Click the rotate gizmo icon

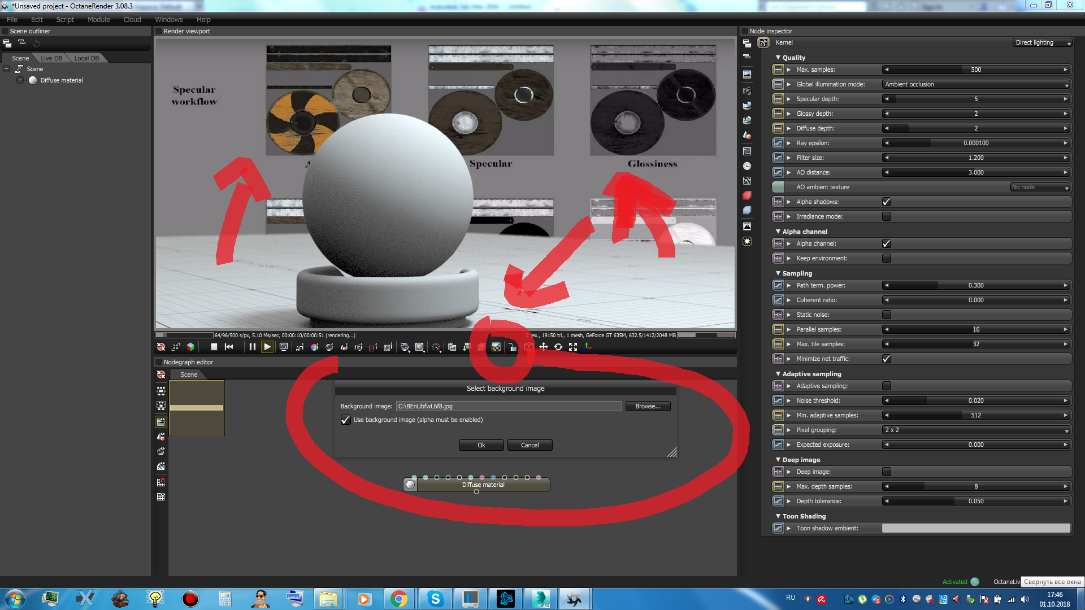click(558, 347)
